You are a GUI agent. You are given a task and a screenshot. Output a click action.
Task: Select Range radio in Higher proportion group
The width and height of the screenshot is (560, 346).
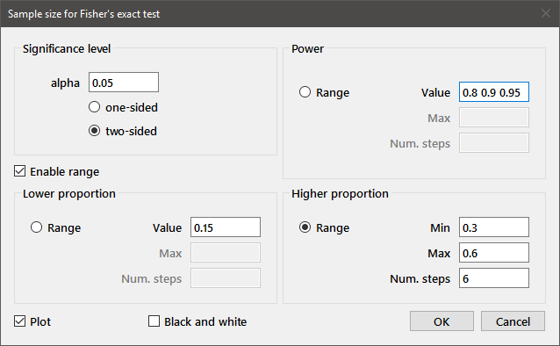point(324,227)
